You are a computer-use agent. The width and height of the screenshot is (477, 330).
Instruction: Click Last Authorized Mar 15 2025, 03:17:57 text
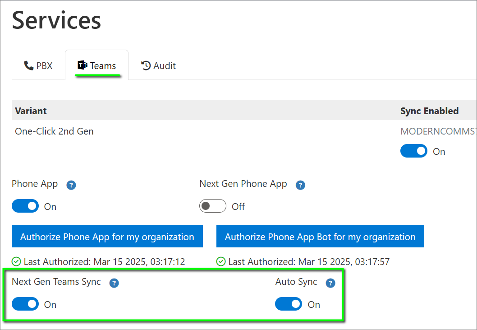(x=309, y=262)
